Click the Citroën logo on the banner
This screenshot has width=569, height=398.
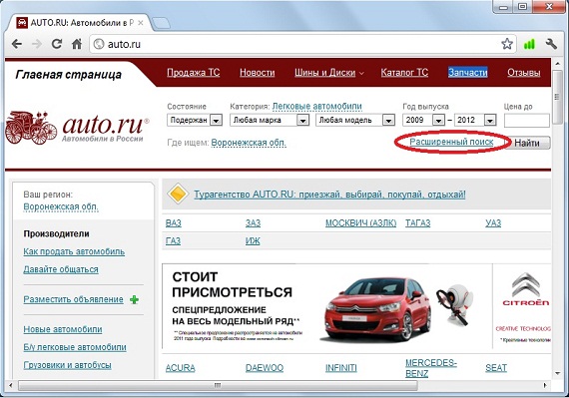coord(526,290)
